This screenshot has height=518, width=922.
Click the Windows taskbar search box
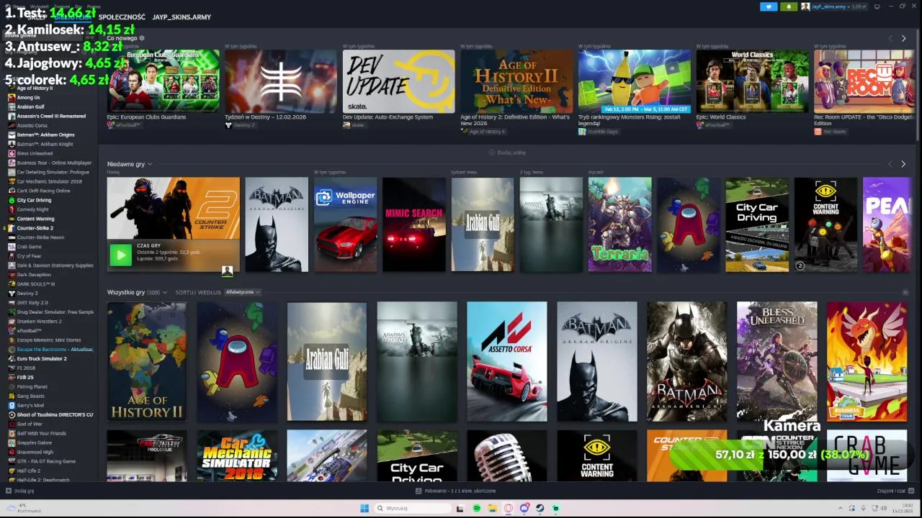tap(413, 509)
